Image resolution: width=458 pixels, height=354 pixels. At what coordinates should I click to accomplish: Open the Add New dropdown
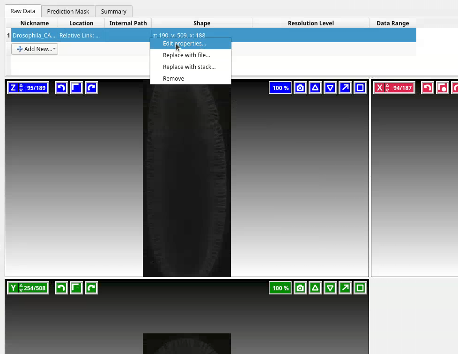[35, 49]
